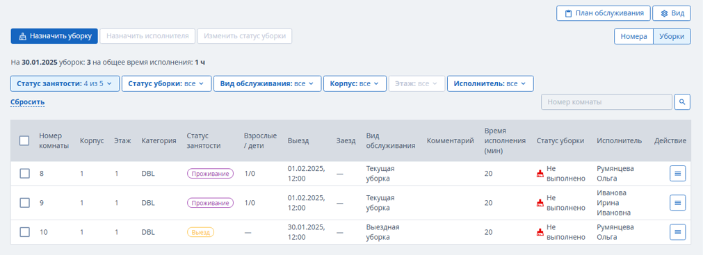Open action menu icon for room 10
This screenshot has height=255, width=703.
(677, 232)
